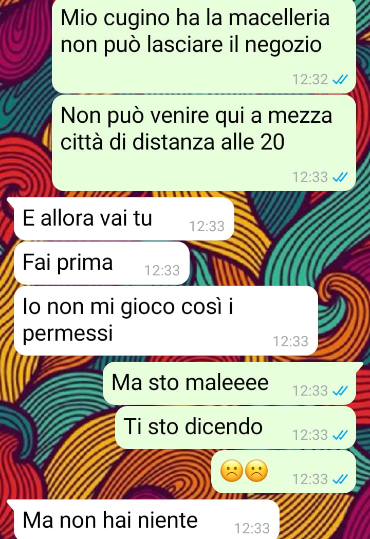Select the 'Fai prima' message bubble

(102, 263)
